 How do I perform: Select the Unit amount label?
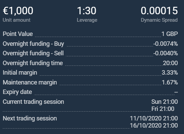(17, 20)
